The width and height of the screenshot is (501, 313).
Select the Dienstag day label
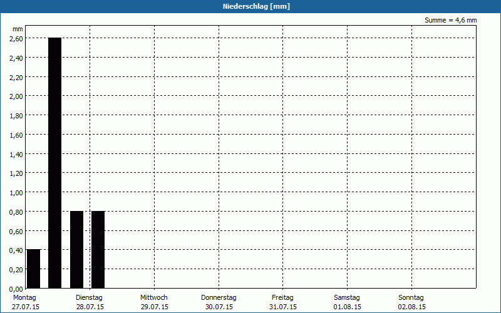[89, 298]
